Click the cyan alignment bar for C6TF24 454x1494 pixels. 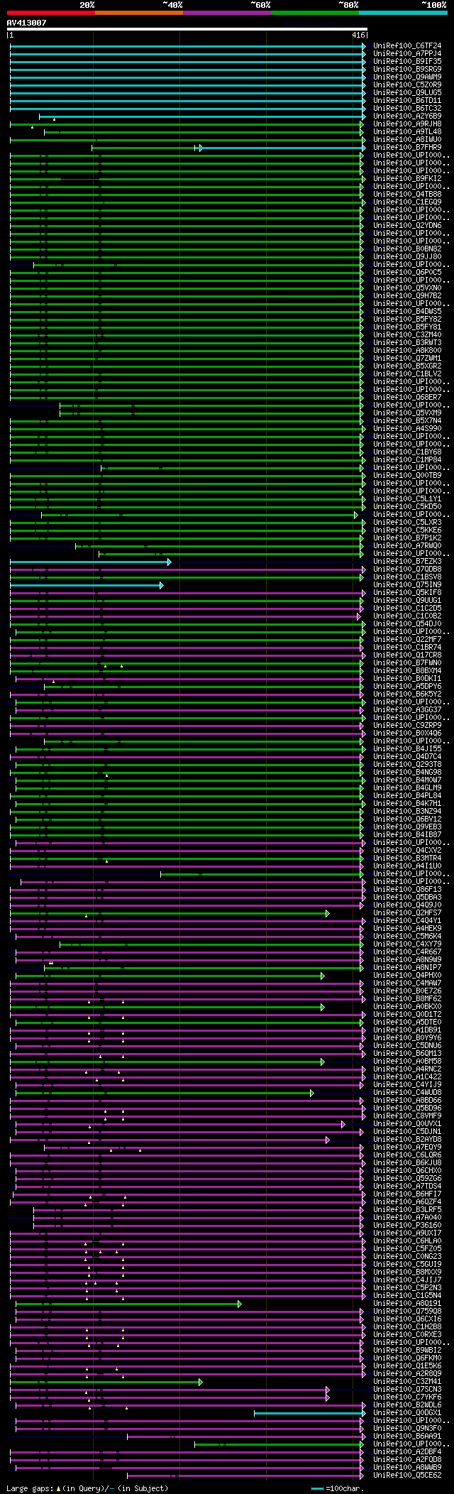click(x=187, y=46)
